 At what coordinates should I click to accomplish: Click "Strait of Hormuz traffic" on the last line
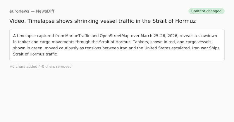pos(35,54)
